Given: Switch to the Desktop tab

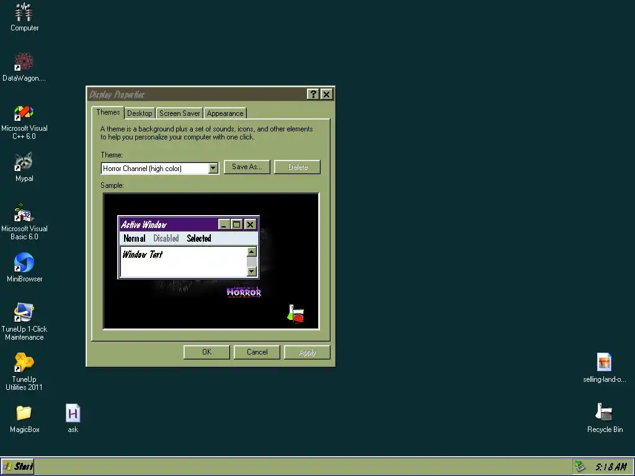Looking at the screenshot, I should 140,113.
